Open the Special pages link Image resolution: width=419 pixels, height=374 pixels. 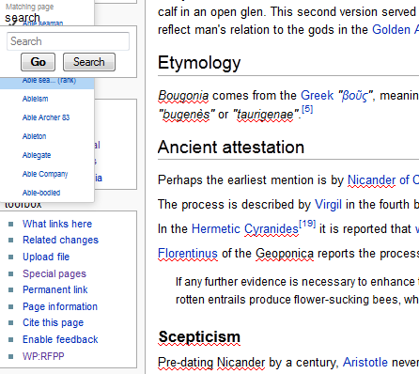pyautogui.click(x=54, y=273)
